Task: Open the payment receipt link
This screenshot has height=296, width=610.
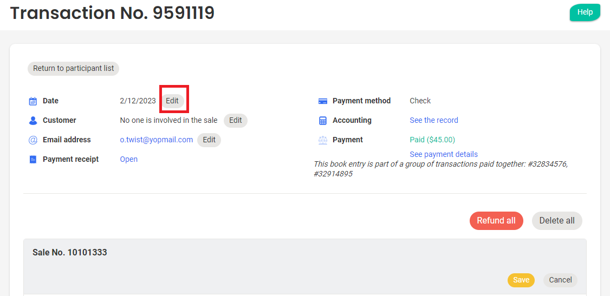Action: [x=129, y=159]
